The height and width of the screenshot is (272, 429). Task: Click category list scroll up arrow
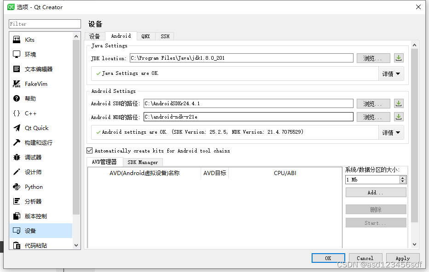tap(76, 36)
